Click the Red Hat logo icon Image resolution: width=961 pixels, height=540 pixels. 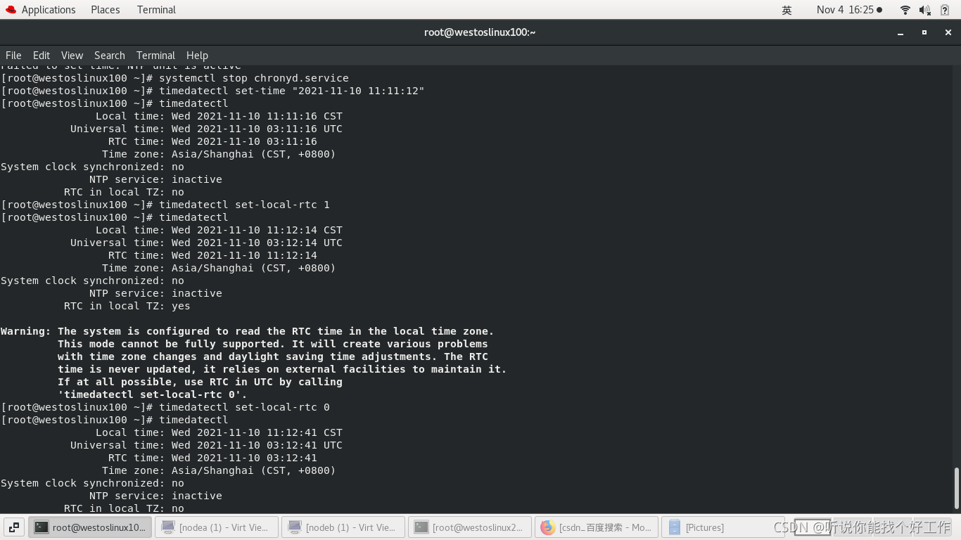11,10
